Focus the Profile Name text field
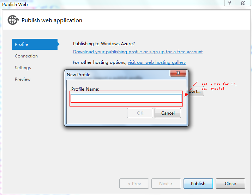This screenshot has height=195, width=252. coord(126,98)
